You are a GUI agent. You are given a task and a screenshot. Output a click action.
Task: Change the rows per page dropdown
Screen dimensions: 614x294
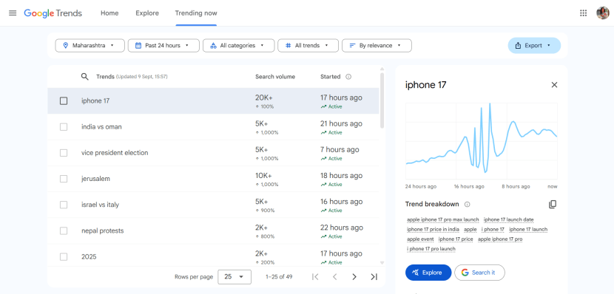click(x=235, y=277)
